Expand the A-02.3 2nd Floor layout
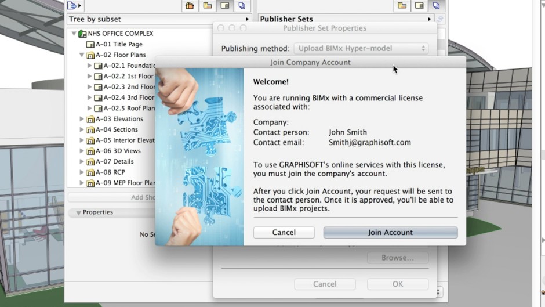This screenshot has height=307, width=545. (89, 87)
